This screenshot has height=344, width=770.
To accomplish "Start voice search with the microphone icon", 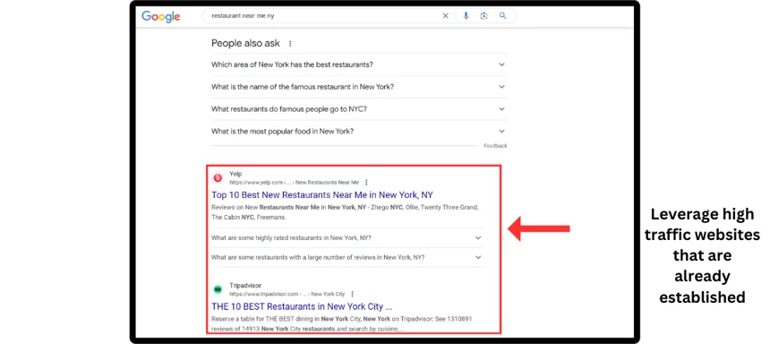I will click(466, 16).
